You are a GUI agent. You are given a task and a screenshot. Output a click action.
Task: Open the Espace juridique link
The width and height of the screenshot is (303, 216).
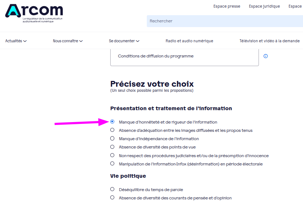click(x=264, y=7)
